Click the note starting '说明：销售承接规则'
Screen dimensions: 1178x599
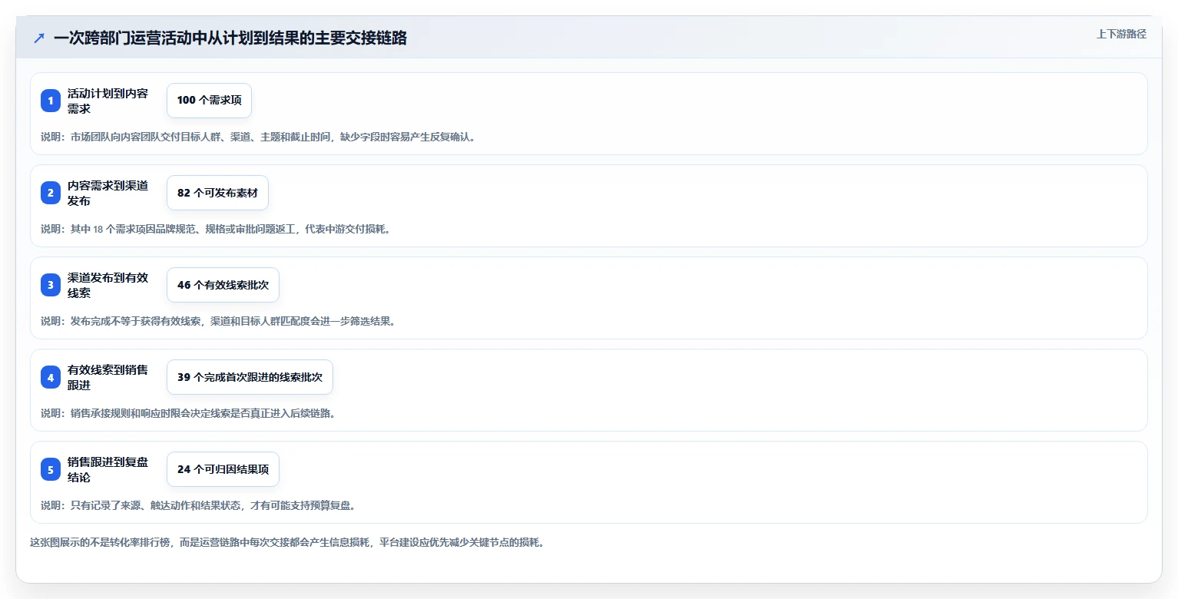188,413
